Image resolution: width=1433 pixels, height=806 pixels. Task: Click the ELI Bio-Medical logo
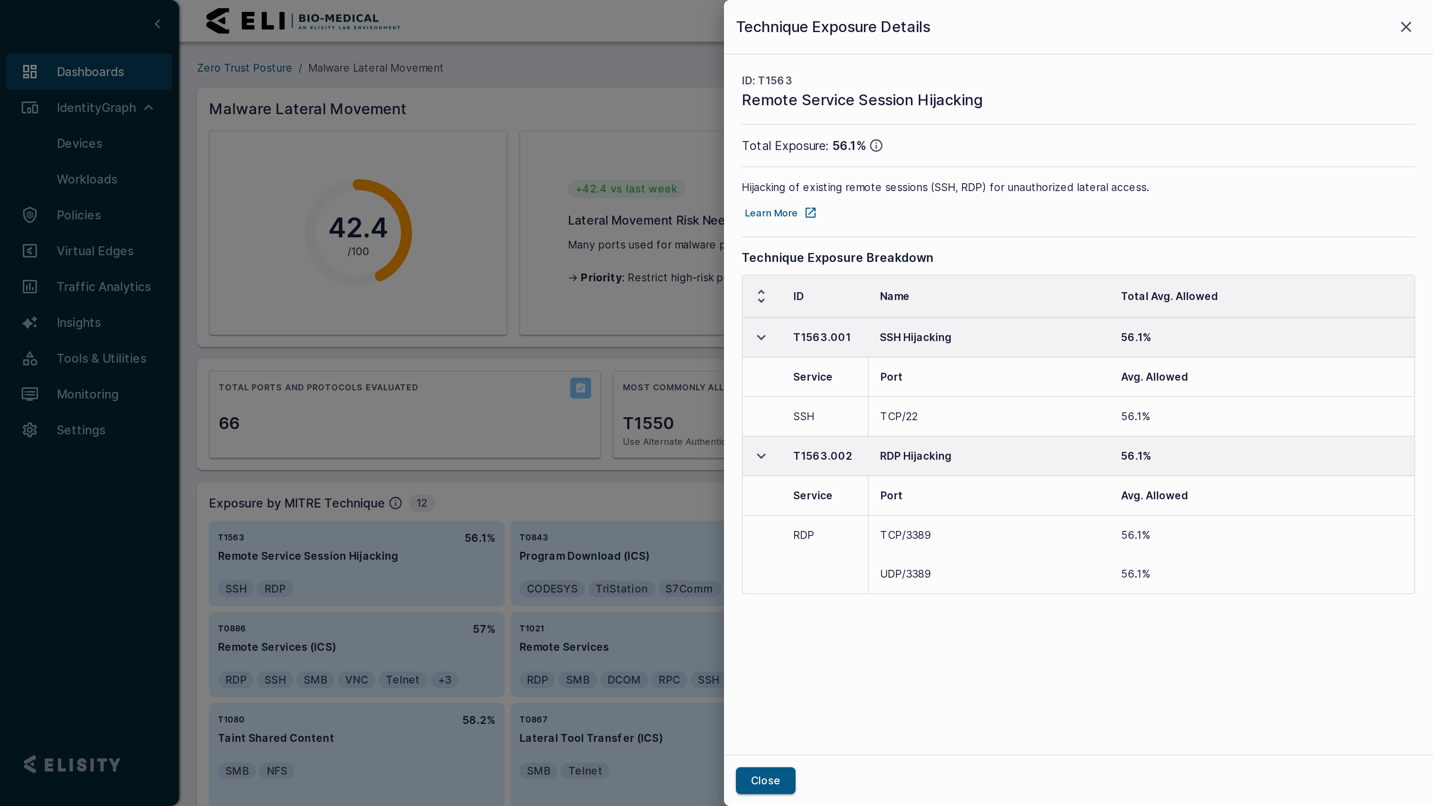[303, 21]
